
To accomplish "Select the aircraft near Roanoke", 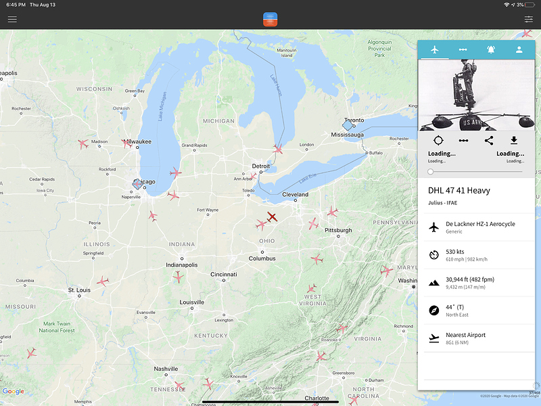I will (342, 328).
